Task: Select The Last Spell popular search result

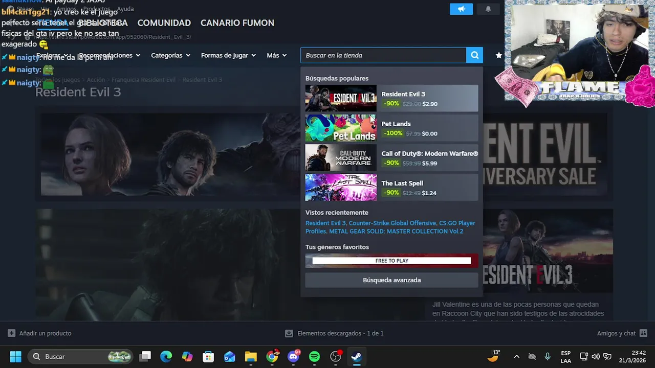Action: [391, 187]
